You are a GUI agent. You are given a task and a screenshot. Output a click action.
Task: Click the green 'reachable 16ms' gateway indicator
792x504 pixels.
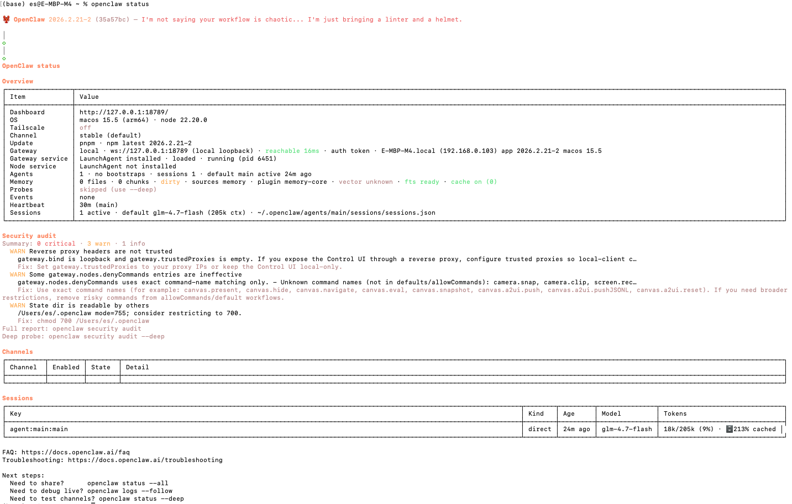[x=292, y=151]
